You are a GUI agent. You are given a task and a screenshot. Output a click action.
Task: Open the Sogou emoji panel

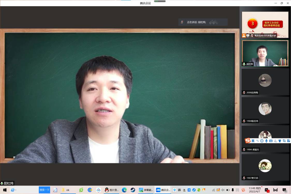click(262, 141)
